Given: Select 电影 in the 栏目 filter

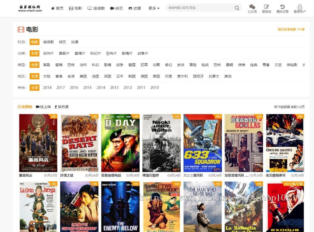Looking at the screenshot, I should pos(35,42).
